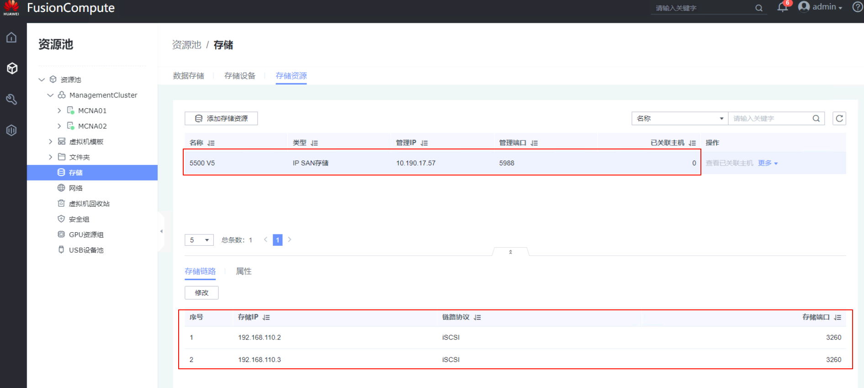Viewport: 864px width, 388px height.
Task: Open the 名称 filter dropdown
Action: tap(680, 118)
